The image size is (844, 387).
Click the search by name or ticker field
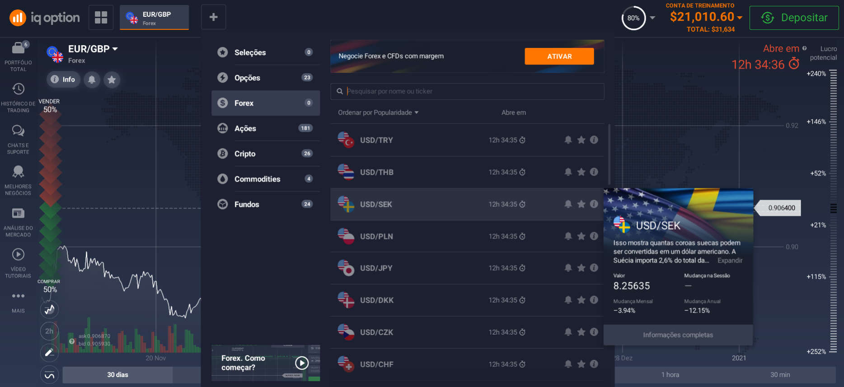[467, 91]
